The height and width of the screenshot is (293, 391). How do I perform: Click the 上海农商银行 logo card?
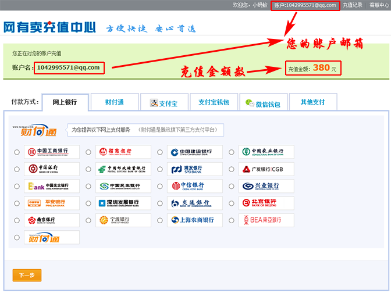[x=195, y=220]
